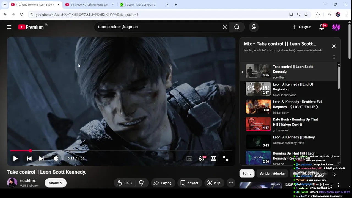Reload the page
The image size is (352, 198).
[x=21, y=15]
